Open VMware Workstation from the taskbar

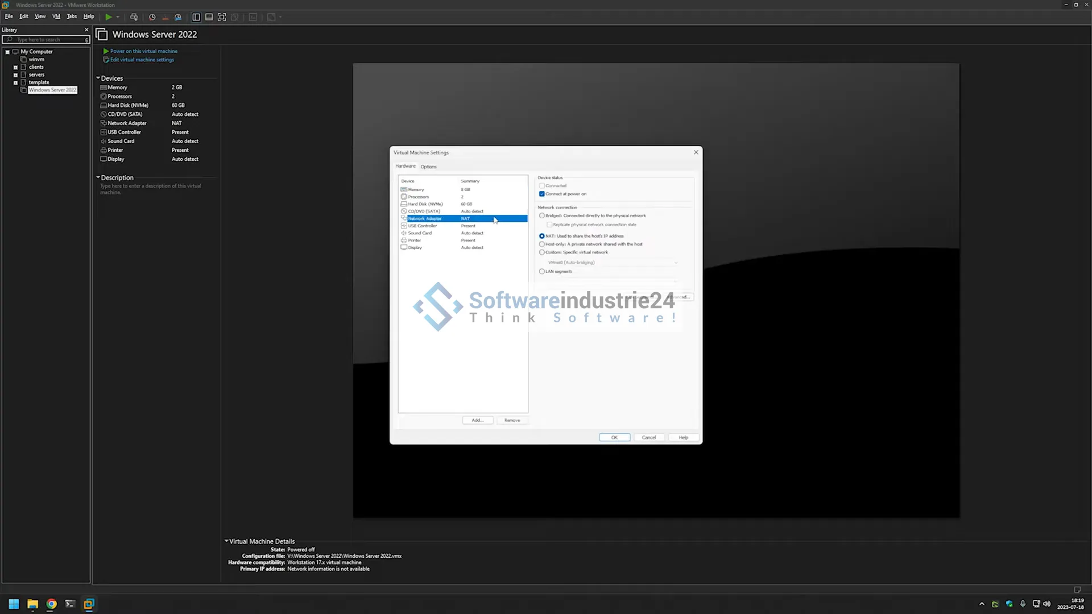pos(89,604)
